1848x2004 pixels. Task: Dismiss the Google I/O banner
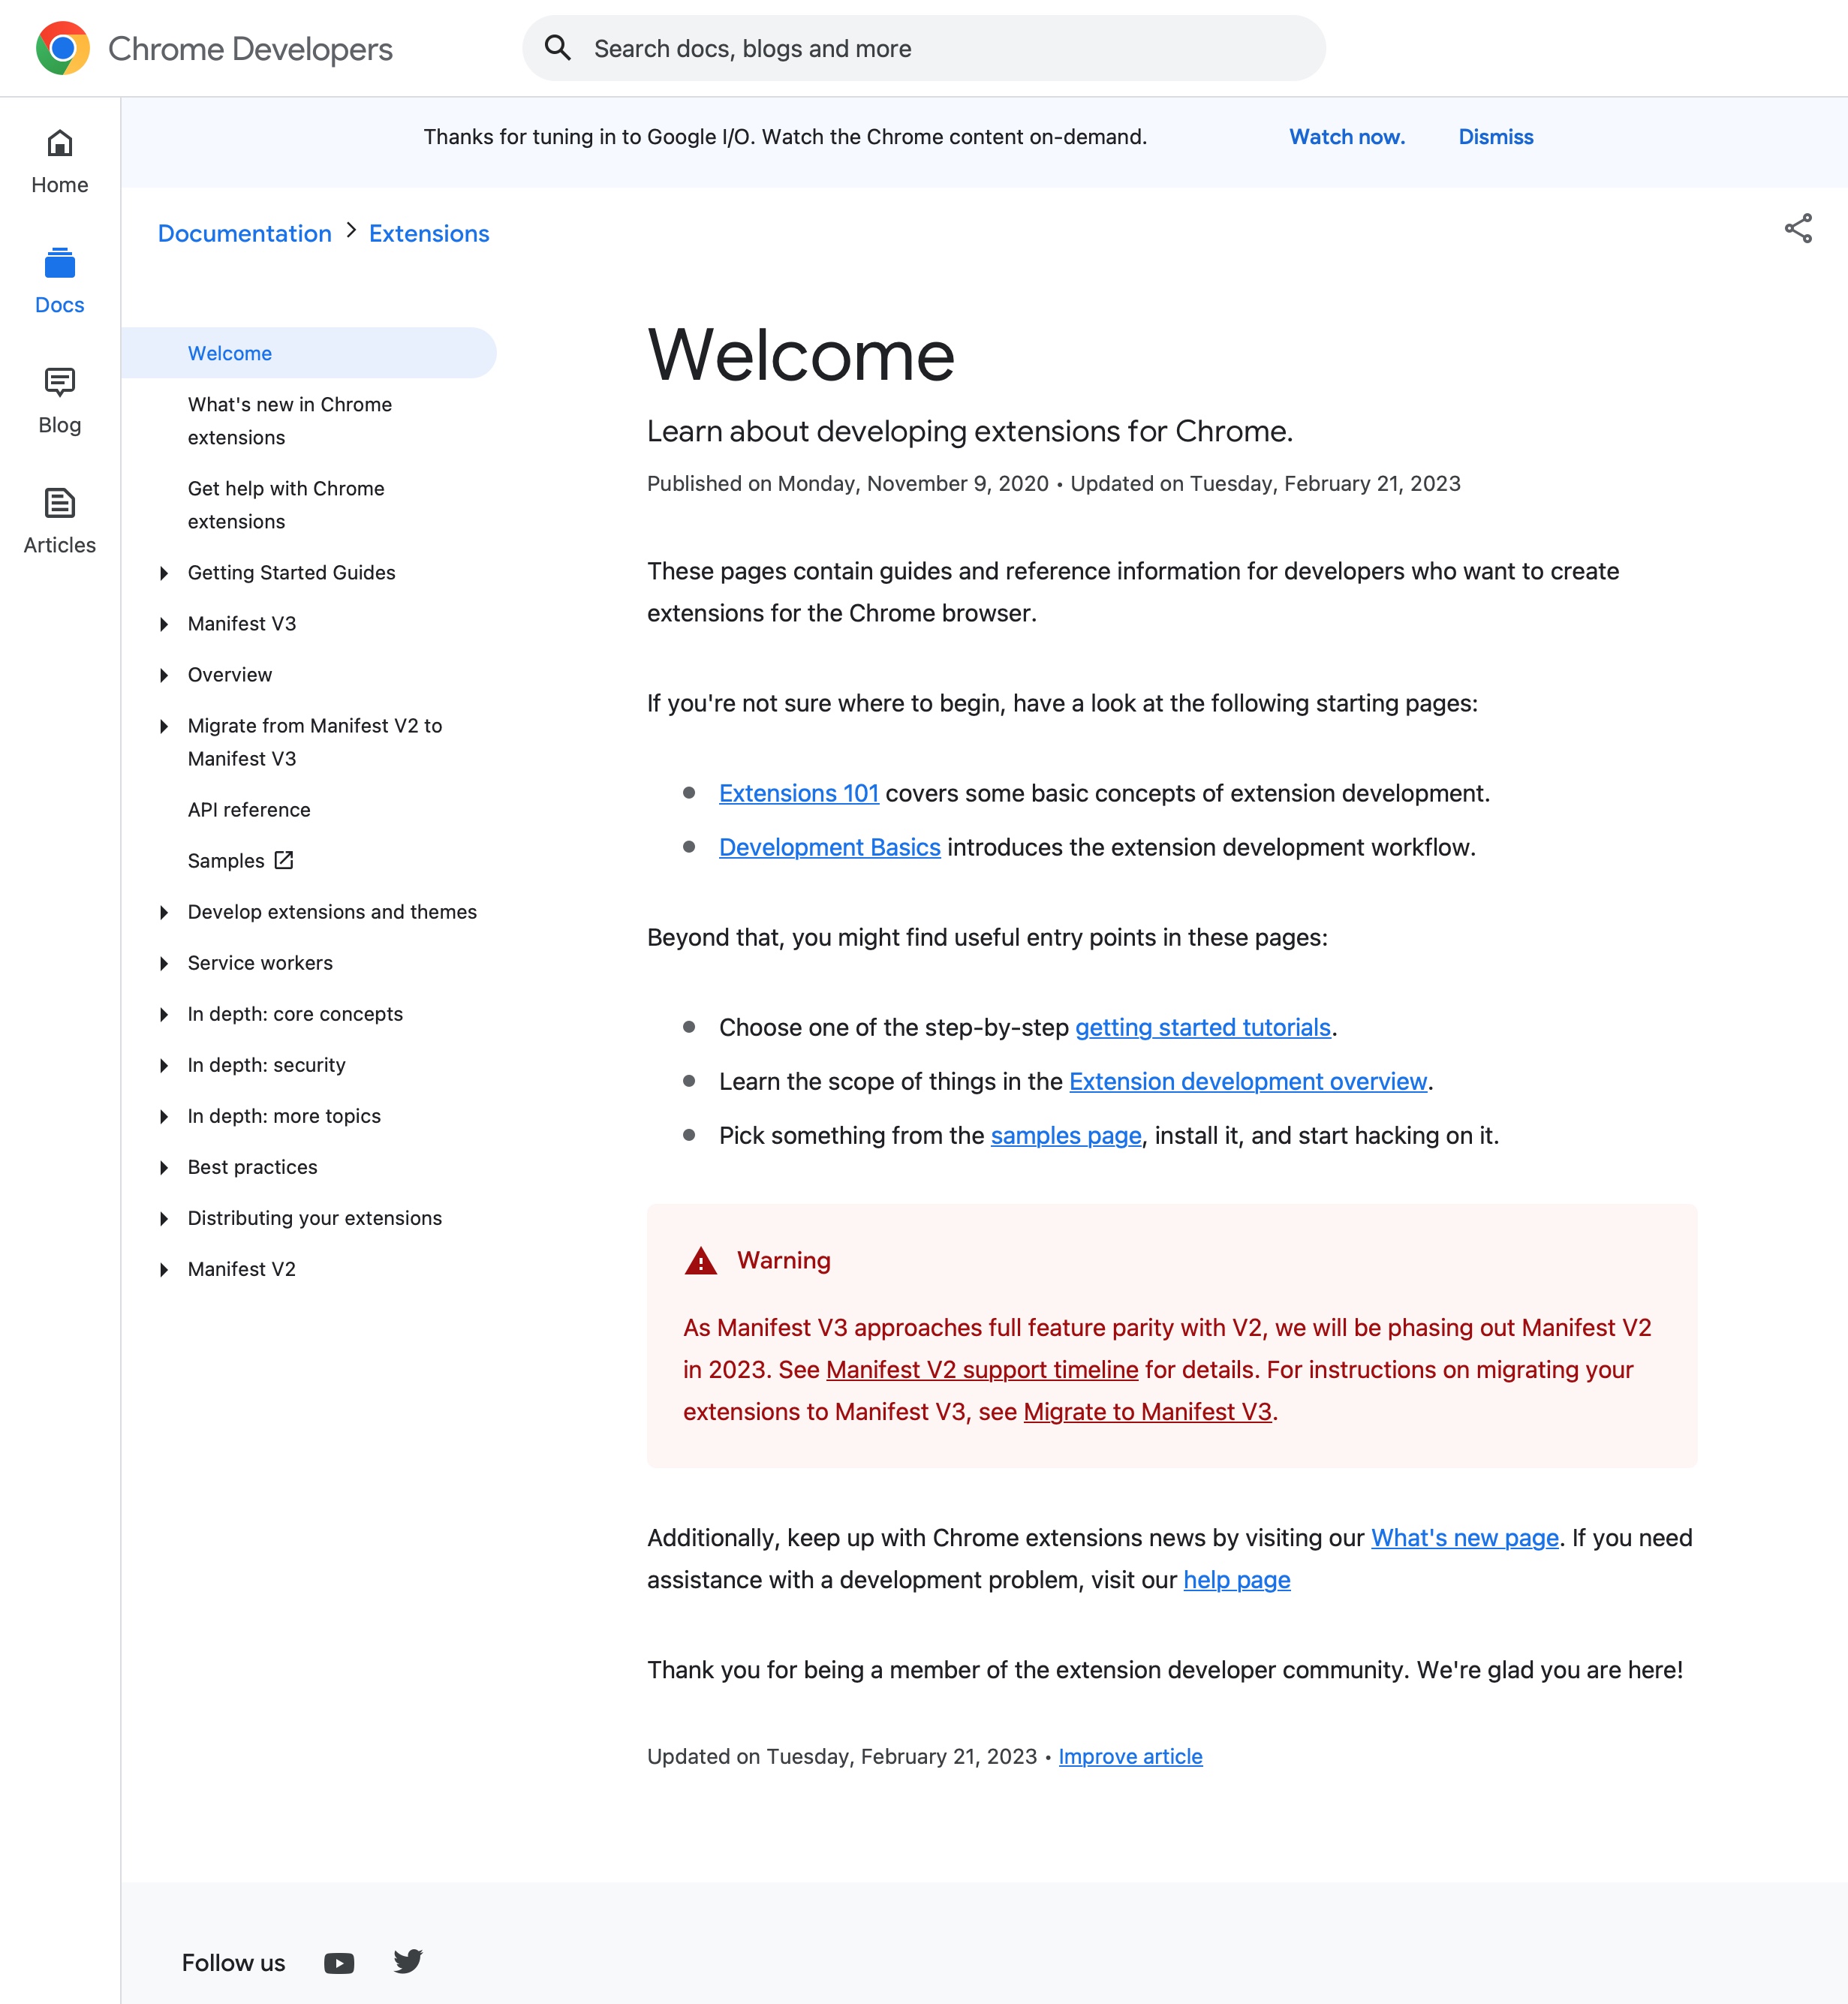coord(1495,137)
